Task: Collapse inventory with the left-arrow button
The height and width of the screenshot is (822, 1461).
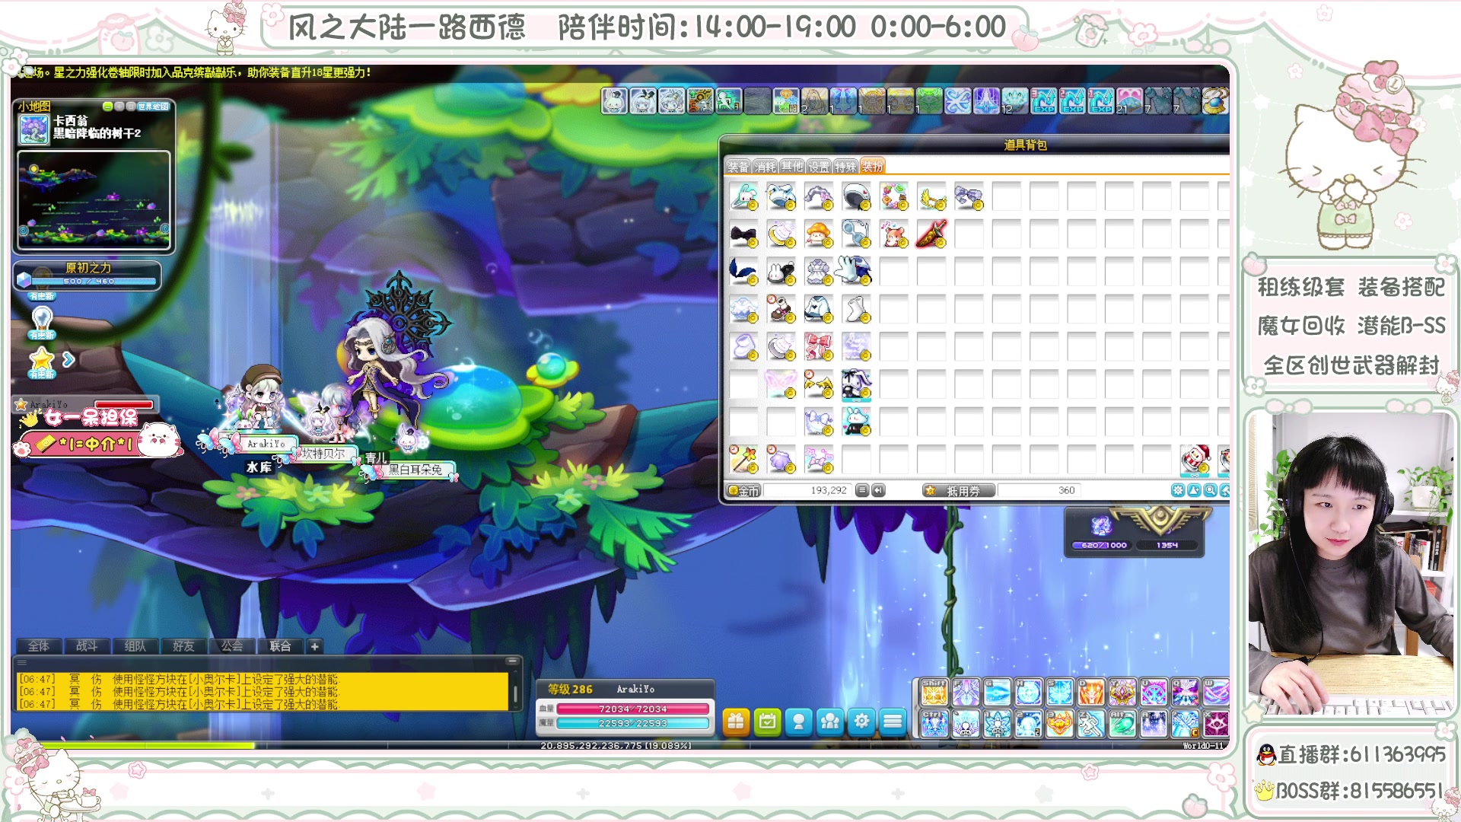Action: [878, 491]
